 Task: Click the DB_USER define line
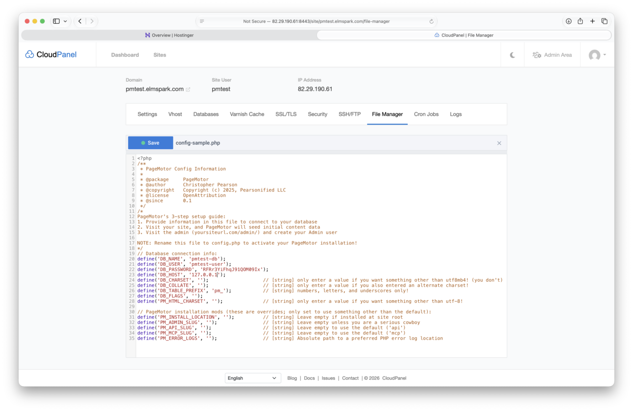click(184, 264)
